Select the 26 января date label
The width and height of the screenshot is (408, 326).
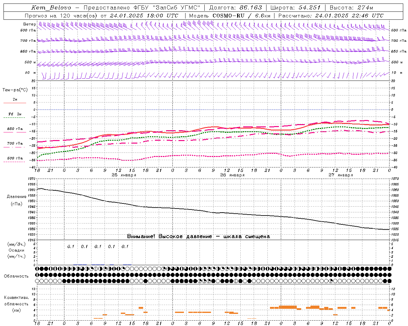point(232,175)
